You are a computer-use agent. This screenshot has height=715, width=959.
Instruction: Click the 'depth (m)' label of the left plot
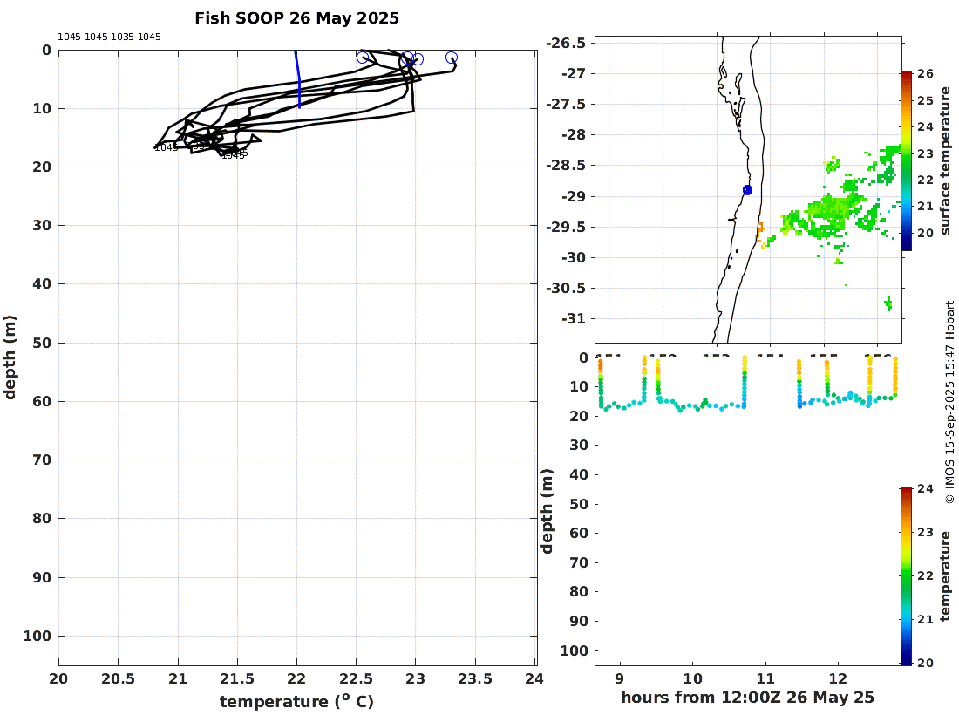click(x=10, y=357)
